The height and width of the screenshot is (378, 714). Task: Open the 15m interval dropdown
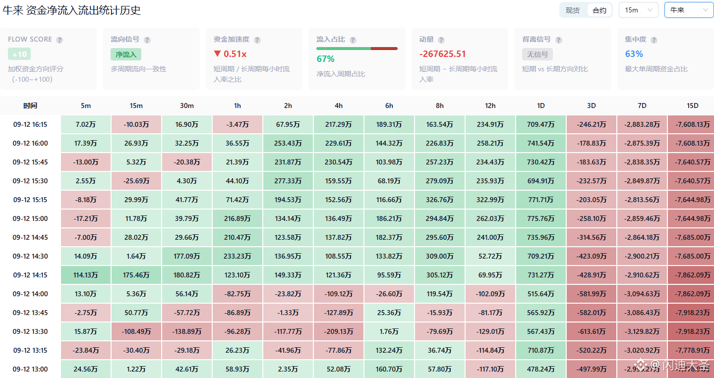pyautogui.click(x=639, y=10)
